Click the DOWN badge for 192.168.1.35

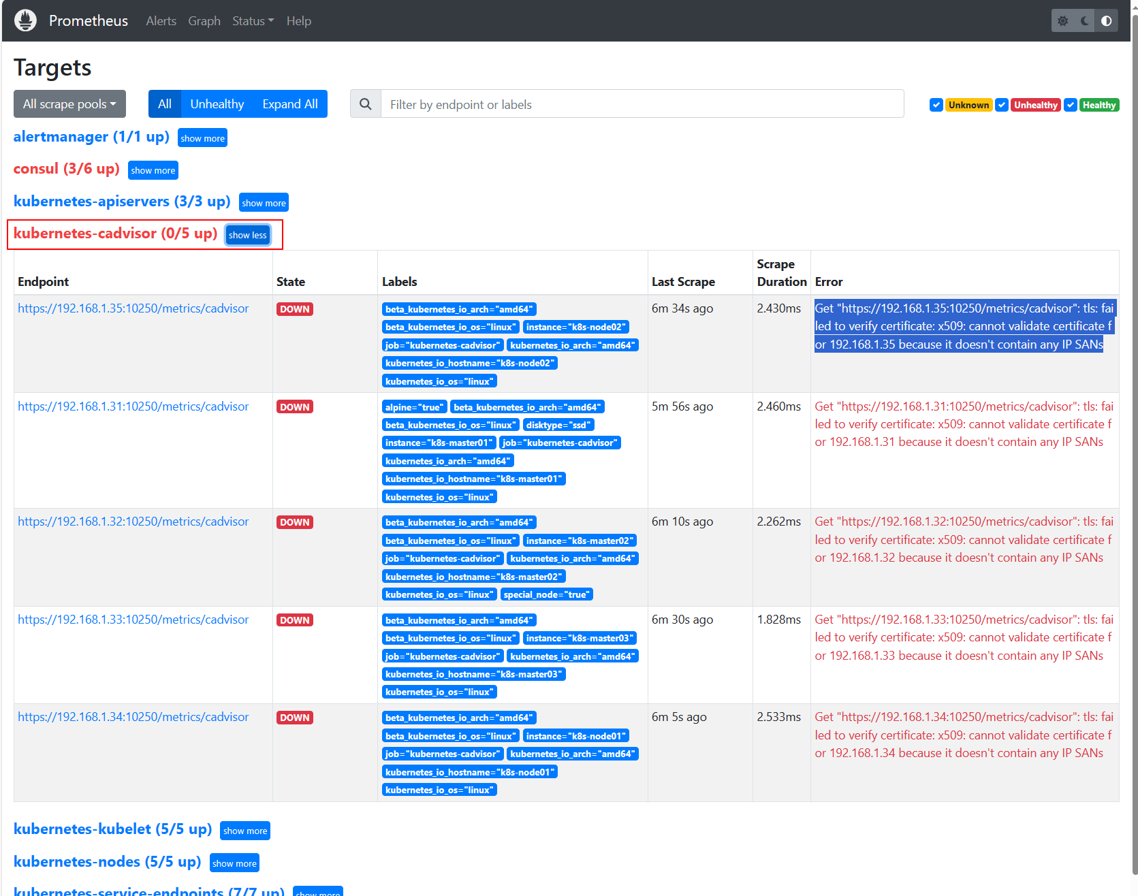click(x=295, y=309)
